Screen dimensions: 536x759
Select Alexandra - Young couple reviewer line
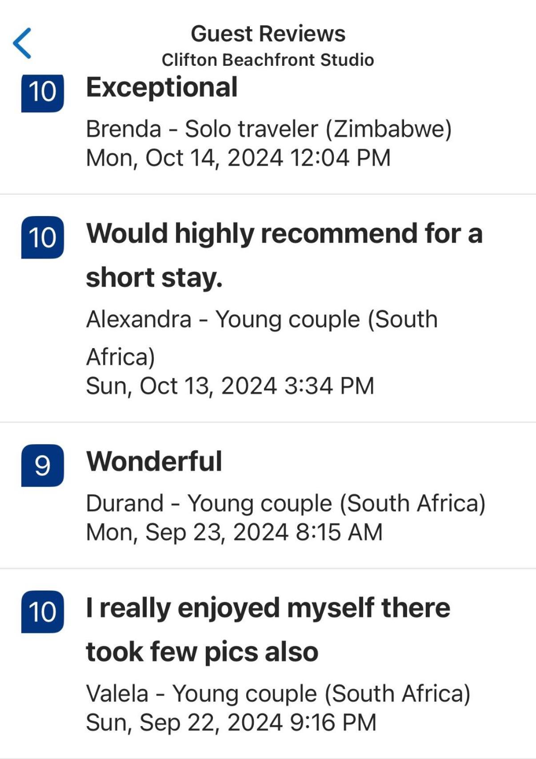(262, 338)
